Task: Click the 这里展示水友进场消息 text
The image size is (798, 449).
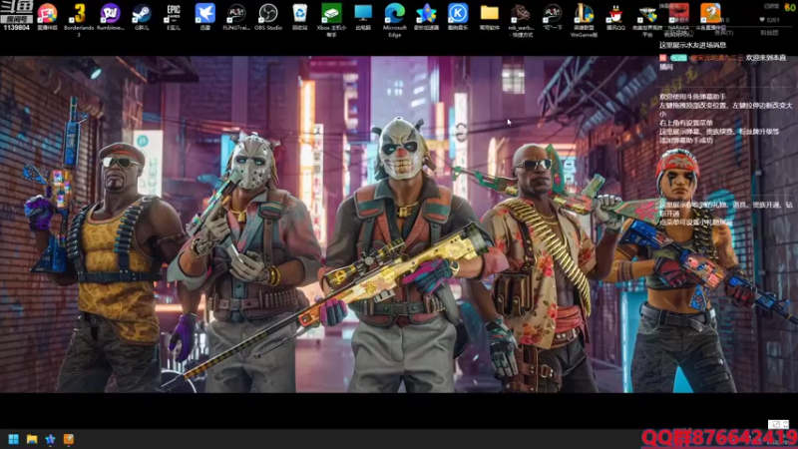Action: point(692,45)
